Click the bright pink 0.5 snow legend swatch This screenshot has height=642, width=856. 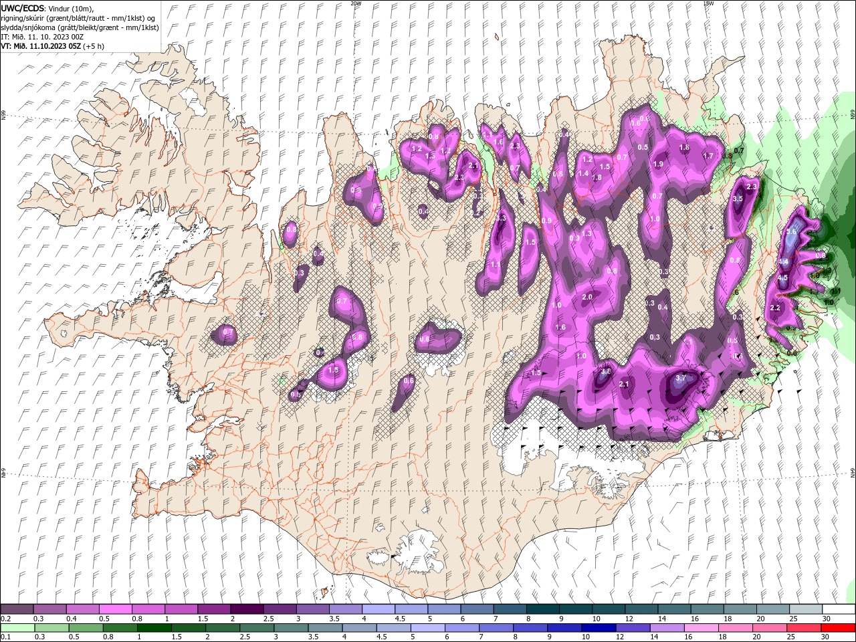point(116,609)
